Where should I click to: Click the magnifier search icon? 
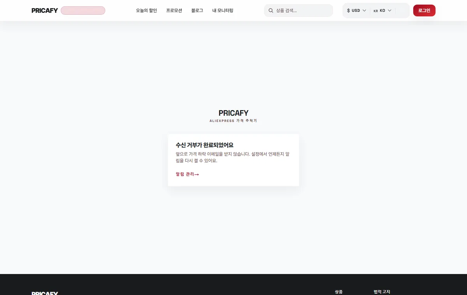pyautogui.click(x=271, y=11)
